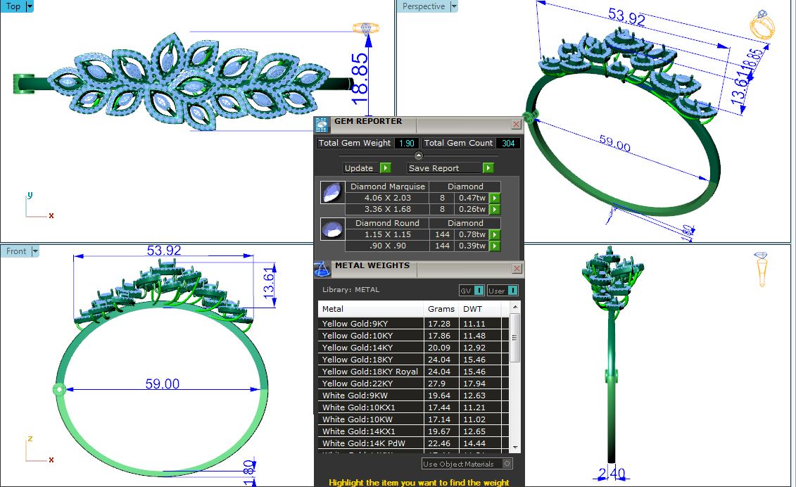796x487 pixels.
Task: Click green arrow for 0.78tw round row
Action: (495, 234)
